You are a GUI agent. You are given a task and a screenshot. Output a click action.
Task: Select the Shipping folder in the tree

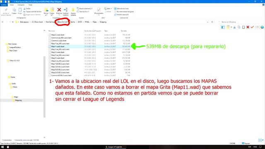click(x=18, y=100)
